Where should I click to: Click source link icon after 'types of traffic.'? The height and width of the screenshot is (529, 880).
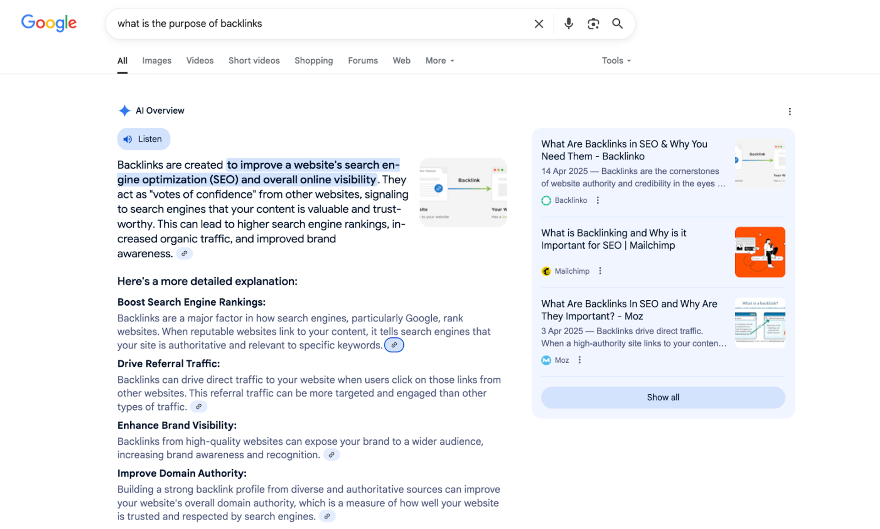coord(198,407)
